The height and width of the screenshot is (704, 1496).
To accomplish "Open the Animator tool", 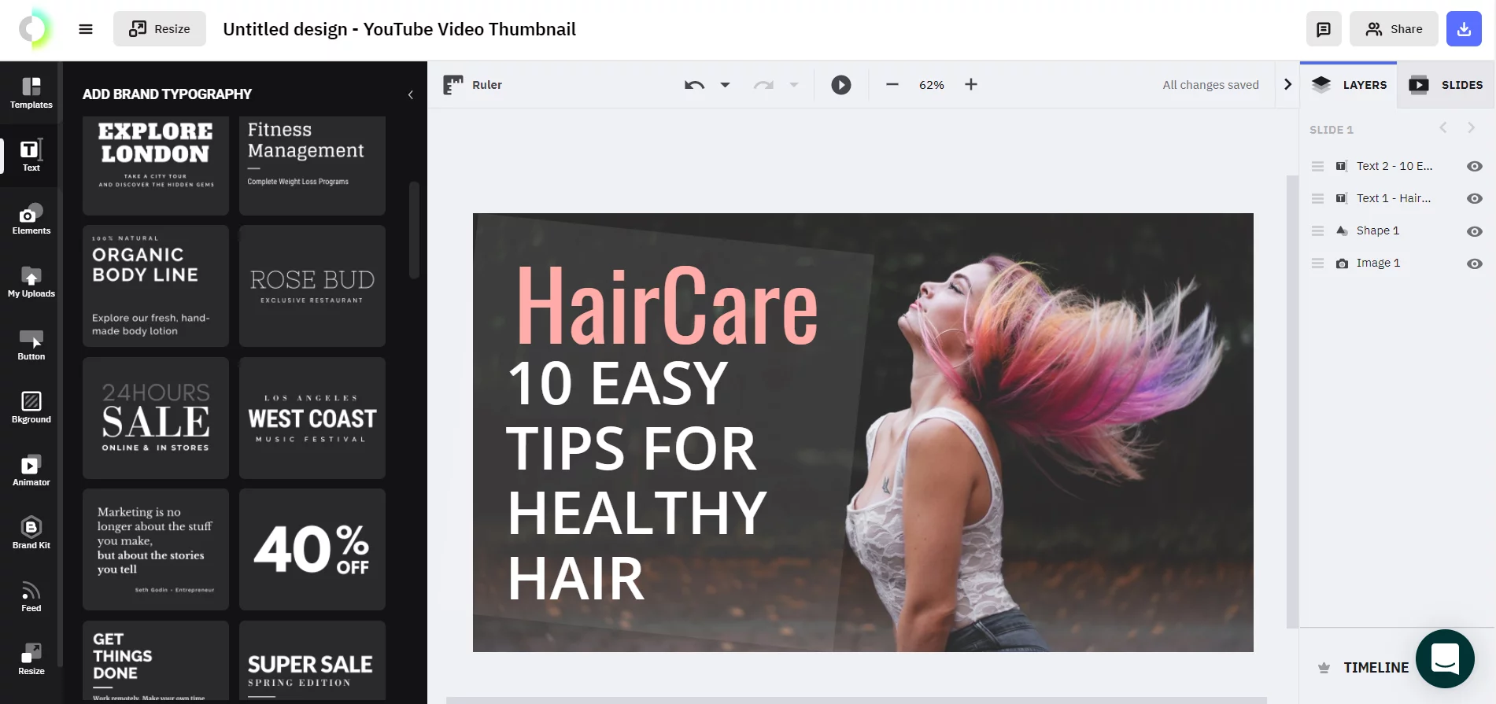I will click(31, 471).
